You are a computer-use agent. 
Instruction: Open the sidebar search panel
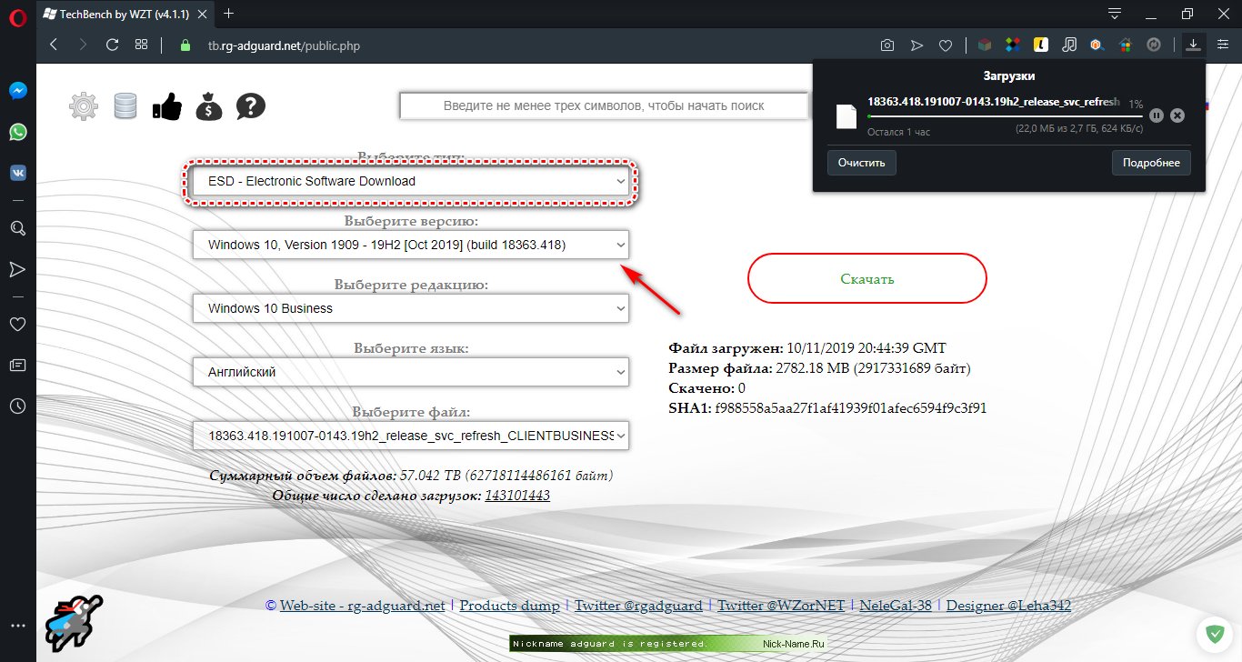click(17, 228)
